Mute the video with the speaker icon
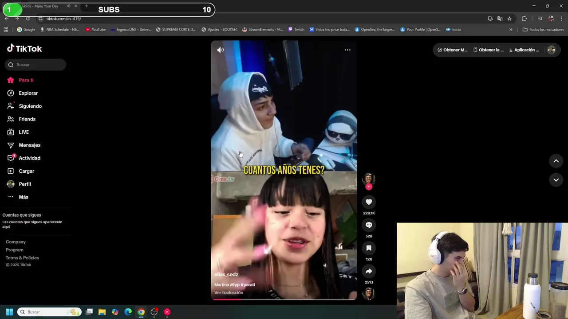This screenshot has height=319, width=568. coord(220,50)
